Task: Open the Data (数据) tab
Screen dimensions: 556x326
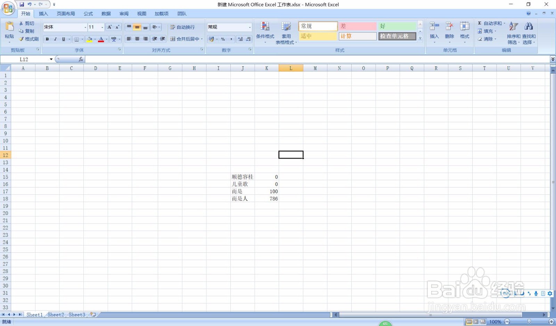Action: (x=106, y=14)
